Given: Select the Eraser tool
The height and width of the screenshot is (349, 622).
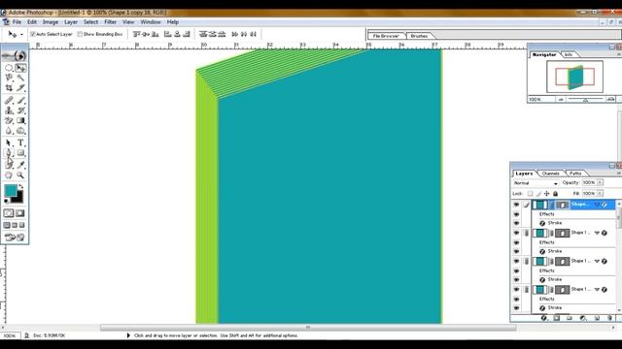Looking at the screenshot, I should pyautogui.click(x=9, y=120).
